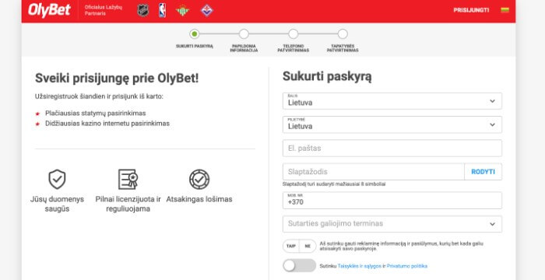Open the NBA partner logo

[x=162, y=10]
